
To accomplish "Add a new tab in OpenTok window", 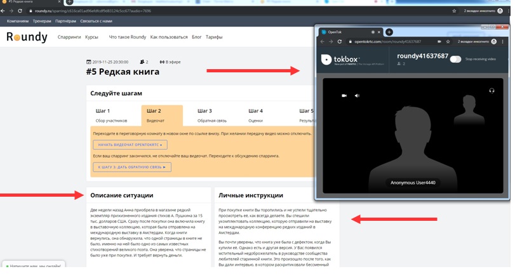I will [x=389, y=32].
